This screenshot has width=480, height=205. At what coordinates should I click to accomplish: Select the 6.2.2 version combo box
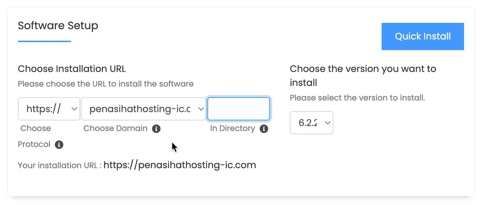(x=311, y=123)
